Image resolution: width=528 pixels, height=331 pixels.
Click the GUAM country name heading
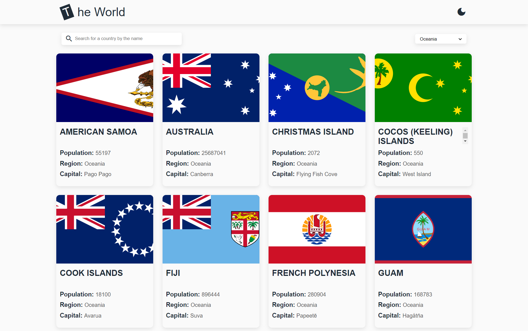(390, 273)
